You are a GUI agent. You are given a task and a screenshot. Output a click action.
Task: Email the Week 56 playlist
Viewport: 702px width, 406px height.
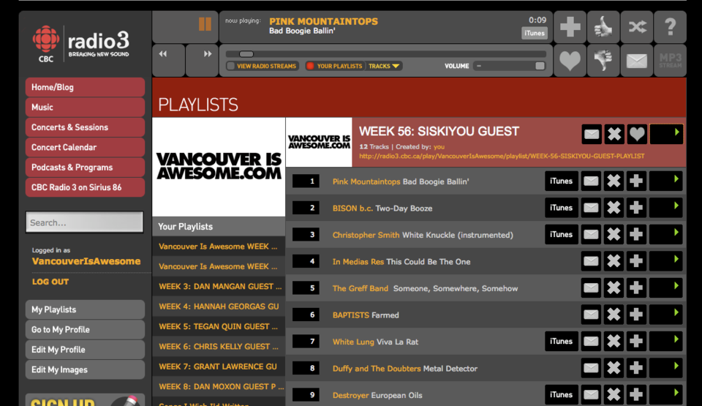pyautogui.click(x=592, y=134)
